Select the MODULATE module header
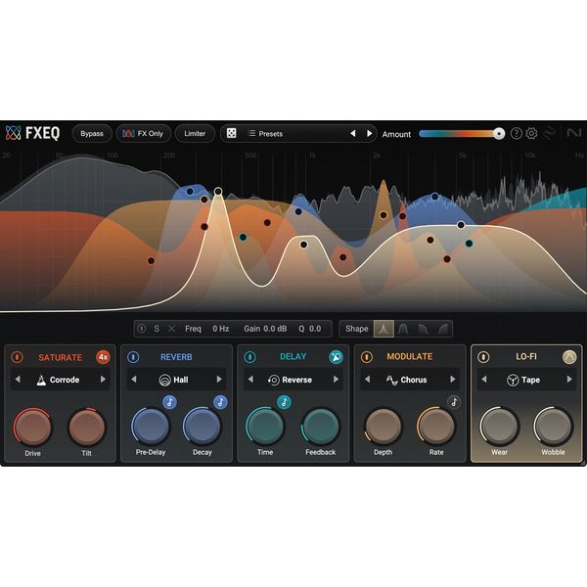587x587 pixels. [409, 357]
